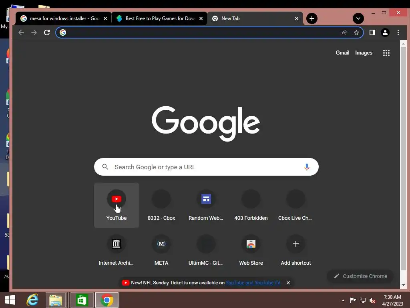Screen dimensions: 410x308
Task: Open File Explorer from the taskbar
Action: pyautogui.click(x=55, y=300)
